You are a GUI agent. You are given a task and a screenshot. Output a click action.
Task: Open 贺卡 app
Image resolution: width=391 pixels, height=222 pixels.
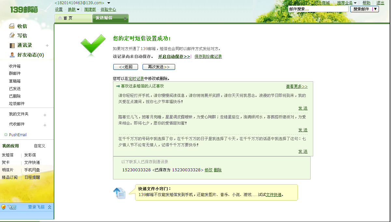coord(6,163)
